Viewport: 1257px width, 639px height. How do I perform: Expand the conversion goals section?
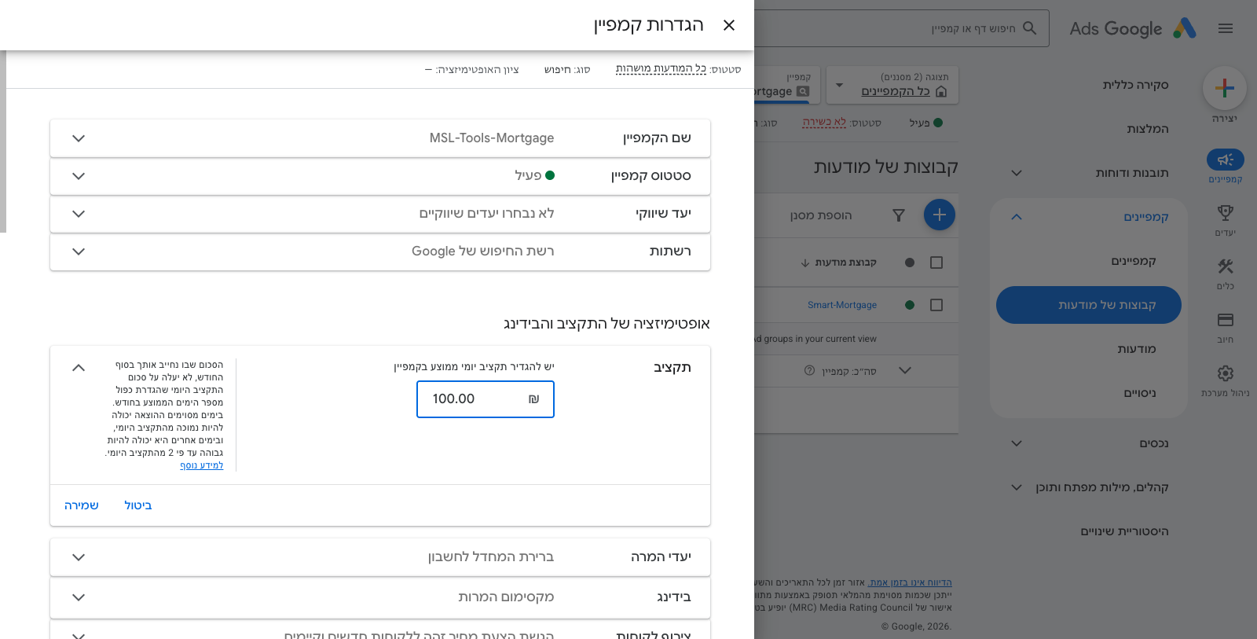[79, 557]
